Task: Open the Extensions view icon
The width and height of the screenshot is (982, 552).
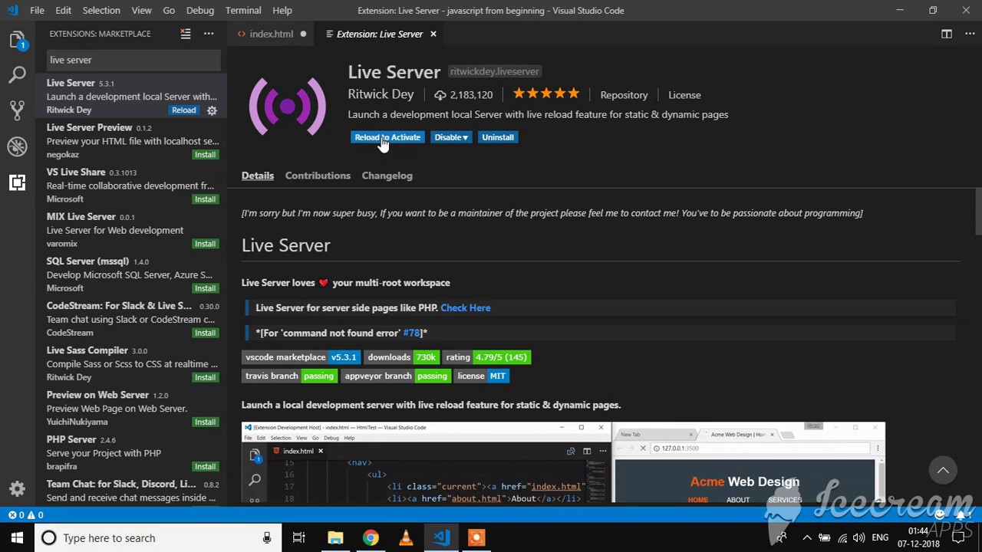Action: tap(17, 182)
